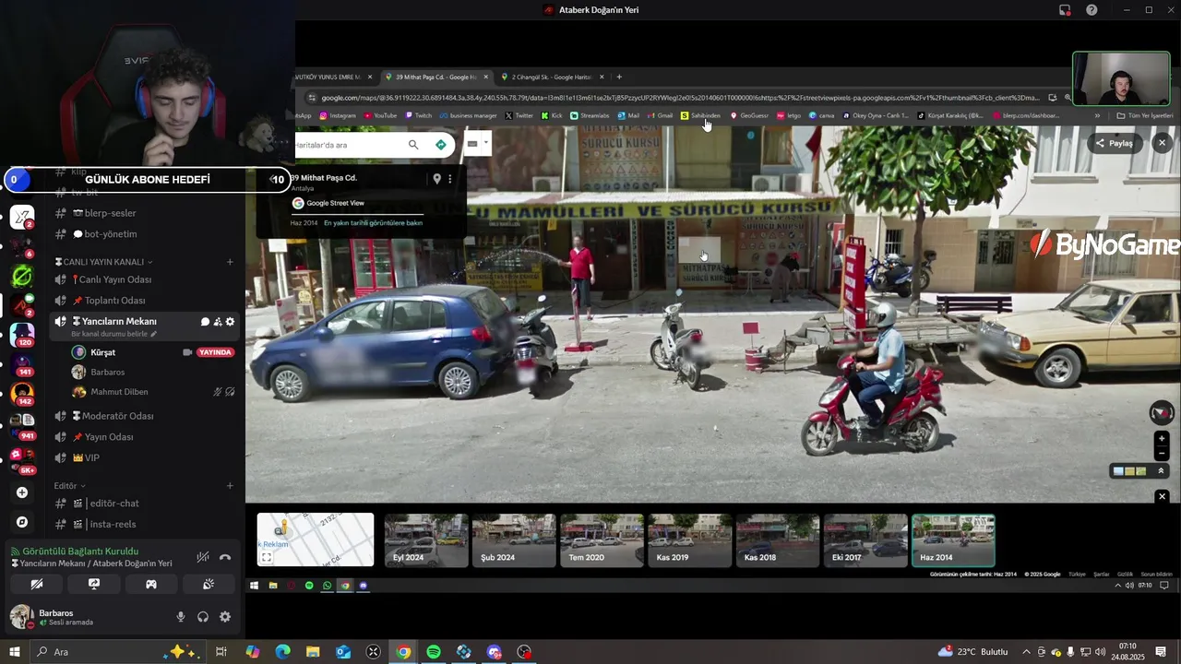This screenshot has width=1181, height=664.
Task: Open insta-reels text channel
Action: click(x=144, y=524)
